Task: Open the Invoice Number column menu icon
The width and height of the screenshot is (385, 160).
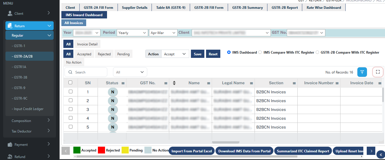Action: [337, 83]
